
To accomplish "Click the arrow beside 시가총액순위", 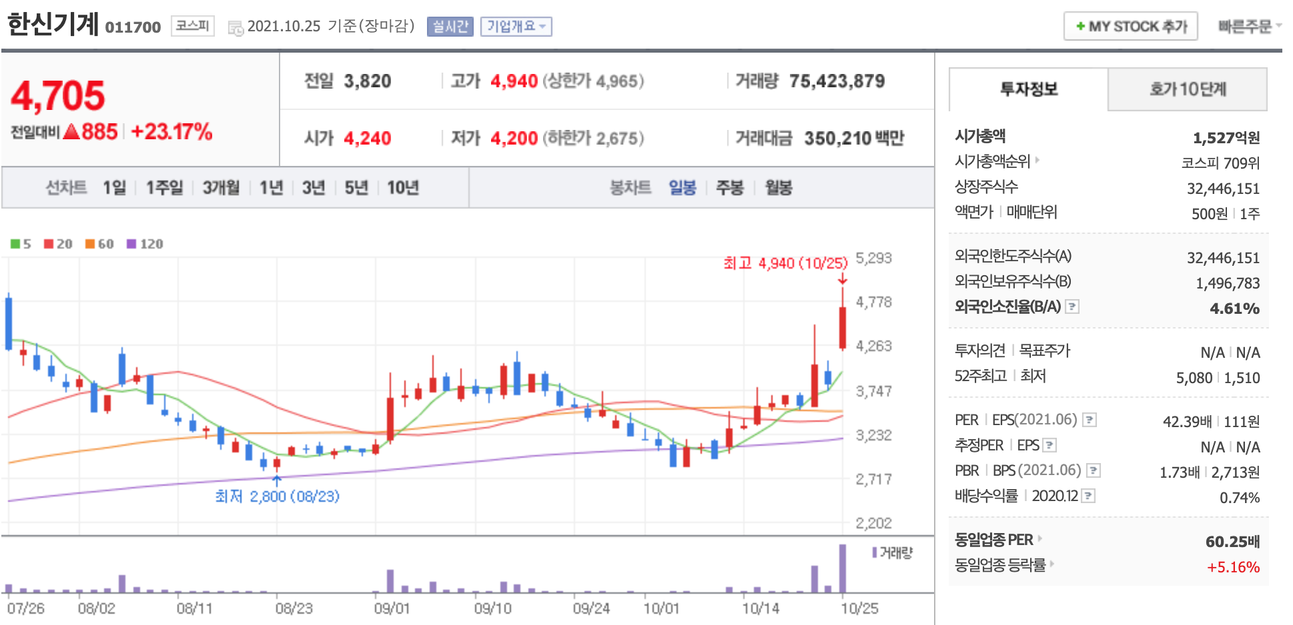I will coord(1037,161).
